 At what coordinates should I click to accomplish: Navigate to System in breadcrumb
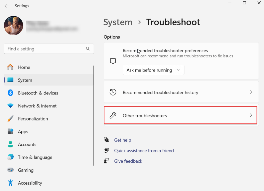pos(118,22)
